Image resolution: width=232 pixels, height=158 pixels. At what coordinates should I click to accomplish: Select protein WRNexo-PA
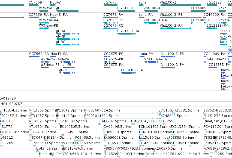[x=50, y=59]
